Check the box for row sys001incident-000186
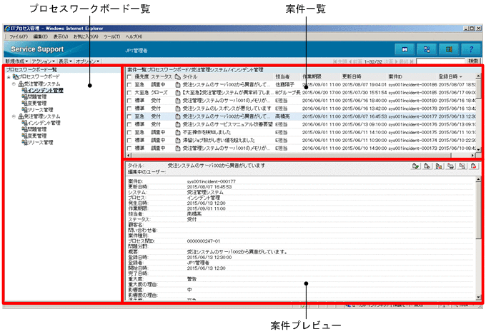The image size is (486, 334). 129,84
